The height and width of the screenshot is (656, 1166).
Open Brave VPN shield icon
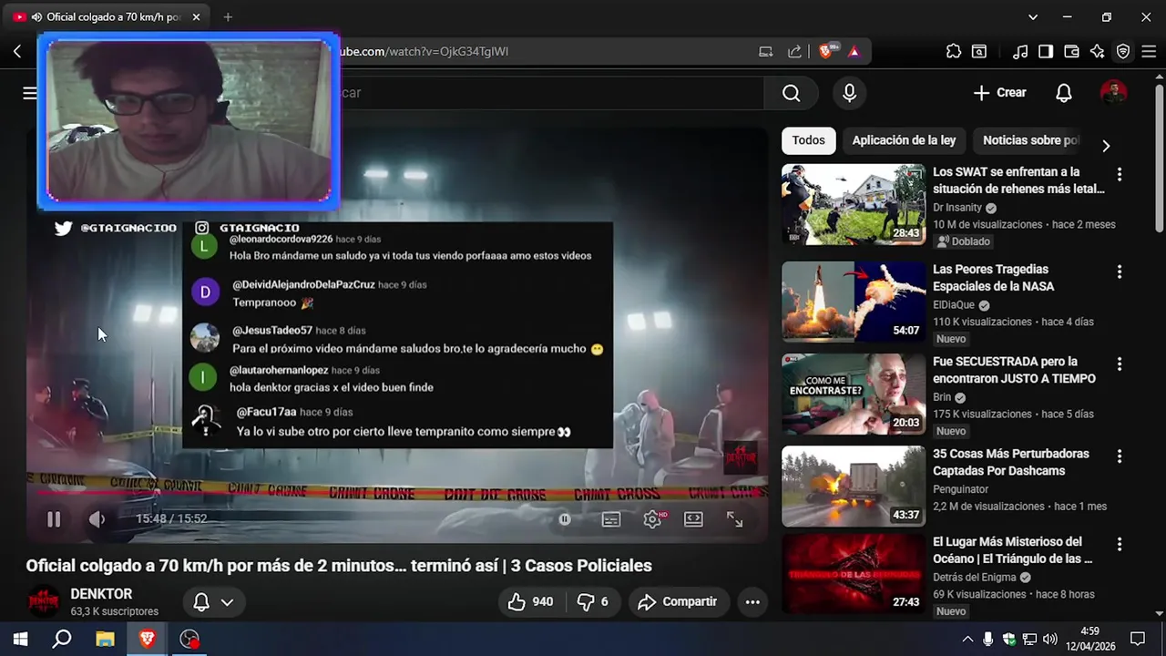coord(1122,52)
